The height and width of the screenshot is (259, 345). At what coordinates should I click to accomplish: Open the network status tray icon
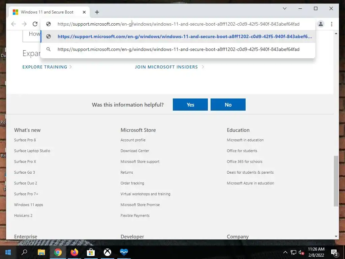tap(293, 252)
